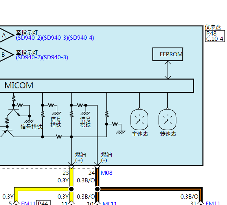Click the ground symbol right of 燃油 resistor
The width and height of the screenshot is (227, 205).
pyautogui.click(x=120, y=132)
